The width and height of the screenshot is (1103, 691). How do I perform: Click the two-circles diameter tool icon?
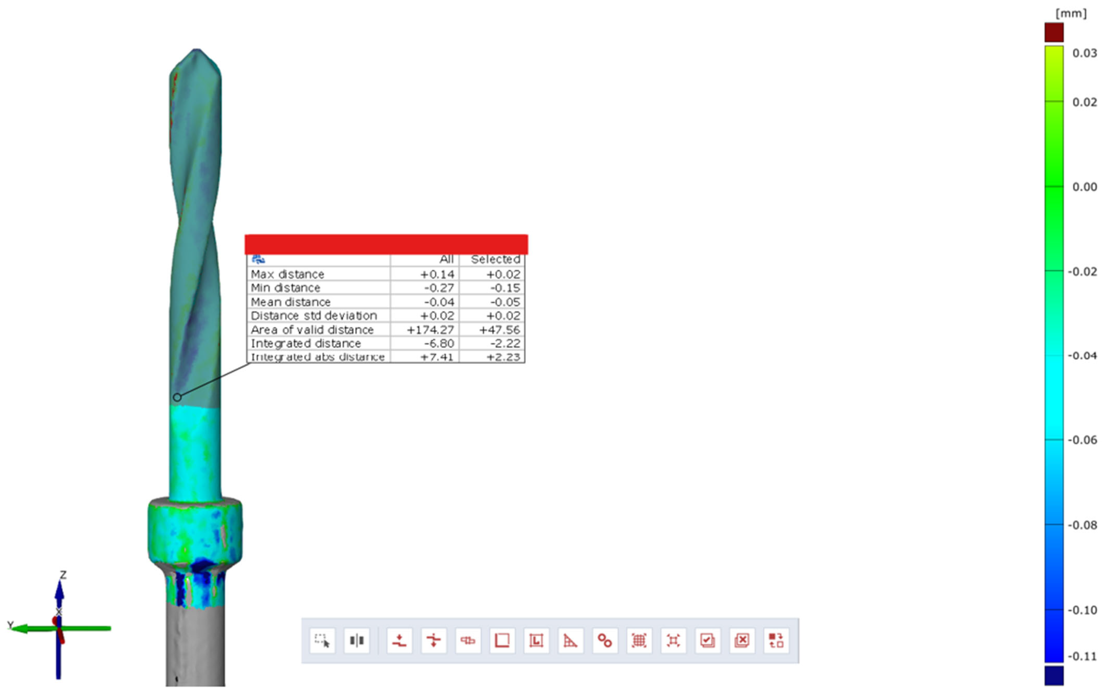click(x=605, y=640)
